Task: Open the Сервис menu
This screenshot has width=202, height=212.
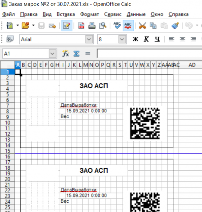Action: tap(113, 14)
